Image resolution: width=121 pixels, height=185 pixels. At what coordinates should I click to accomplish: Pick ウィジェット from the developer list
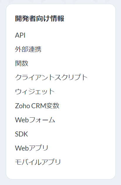click(35, 91)
